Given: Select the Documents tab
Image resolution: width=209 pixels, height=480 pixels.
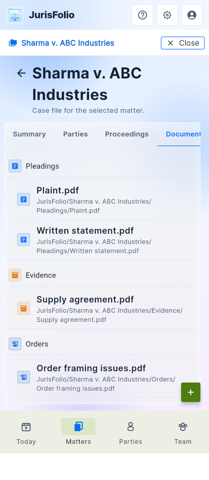Looking at the screenshot, I should point(179,134).
